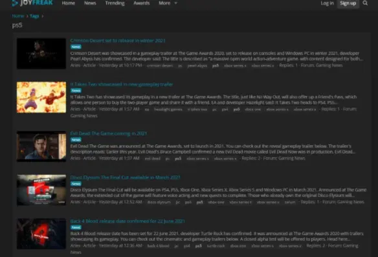Open Back 4 Blood thumbnail
The width and height of the screenshot is (378, 257).
point(41,234)
